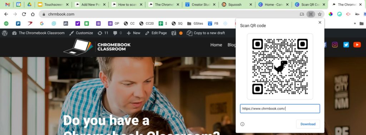Viewport: 366px width, 135px height.
Task: Open the site's Twitter profile icon
Action: pos(346,45)
